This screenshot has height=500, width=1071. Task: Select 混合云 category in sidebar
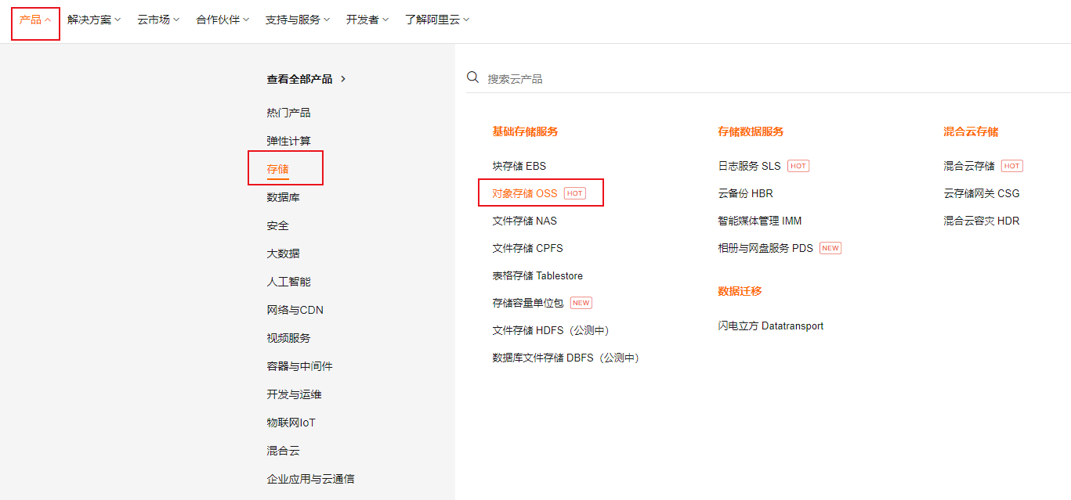283,451
